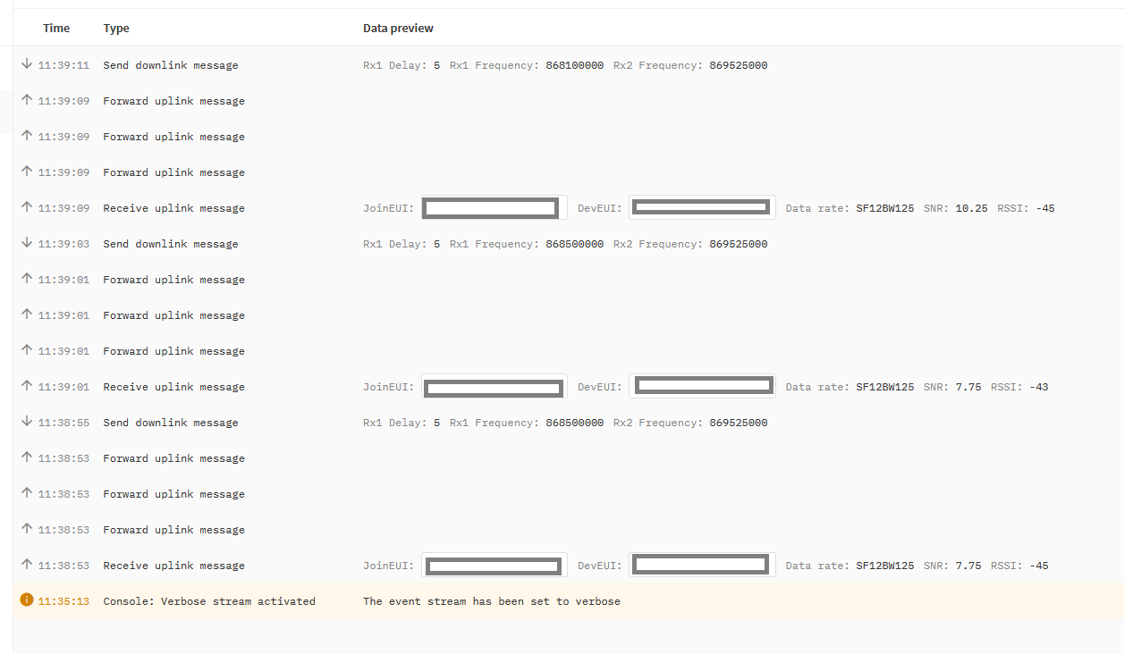This screenshot has width=1124, height=654.
Task: Click up arrow beside 11:38:53 Receive uplink message
Action: click(27, 565)
